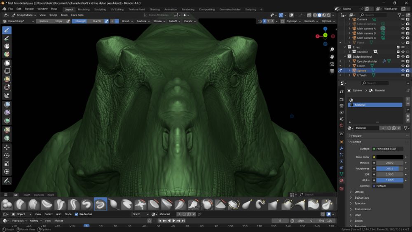Toggle the Use Nodes checkbox

(77, 214)
